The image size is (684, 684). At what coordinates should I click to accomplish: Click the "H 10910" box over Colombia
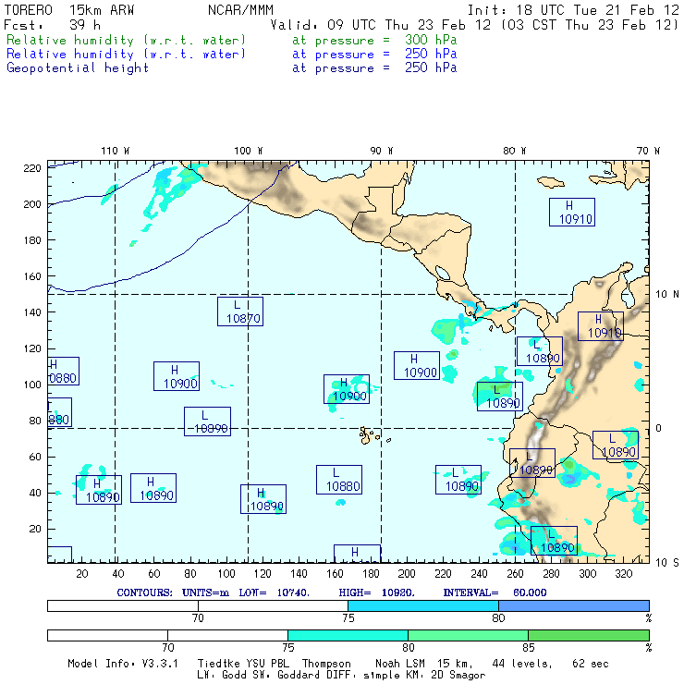601,326
